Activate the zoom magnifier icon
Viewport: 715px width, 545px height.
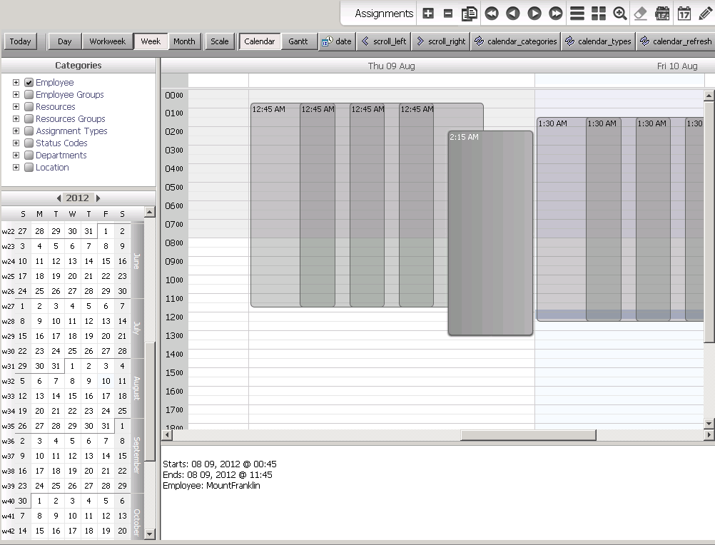(620, 12)
